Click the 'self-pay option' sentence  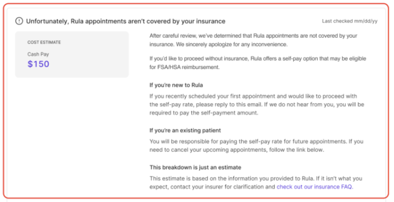pos(258,59)
